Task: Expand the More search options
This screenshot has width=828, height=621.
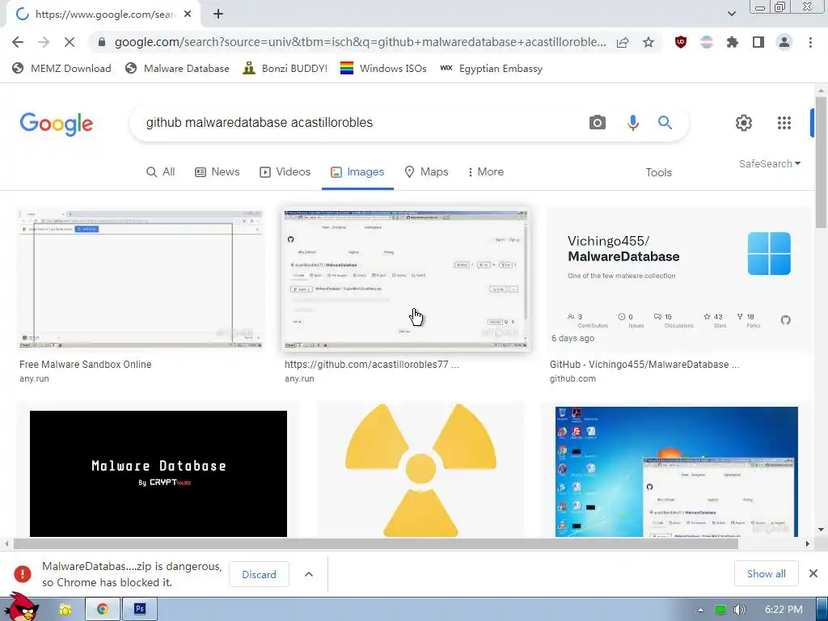Action: (x=486, y=172)
